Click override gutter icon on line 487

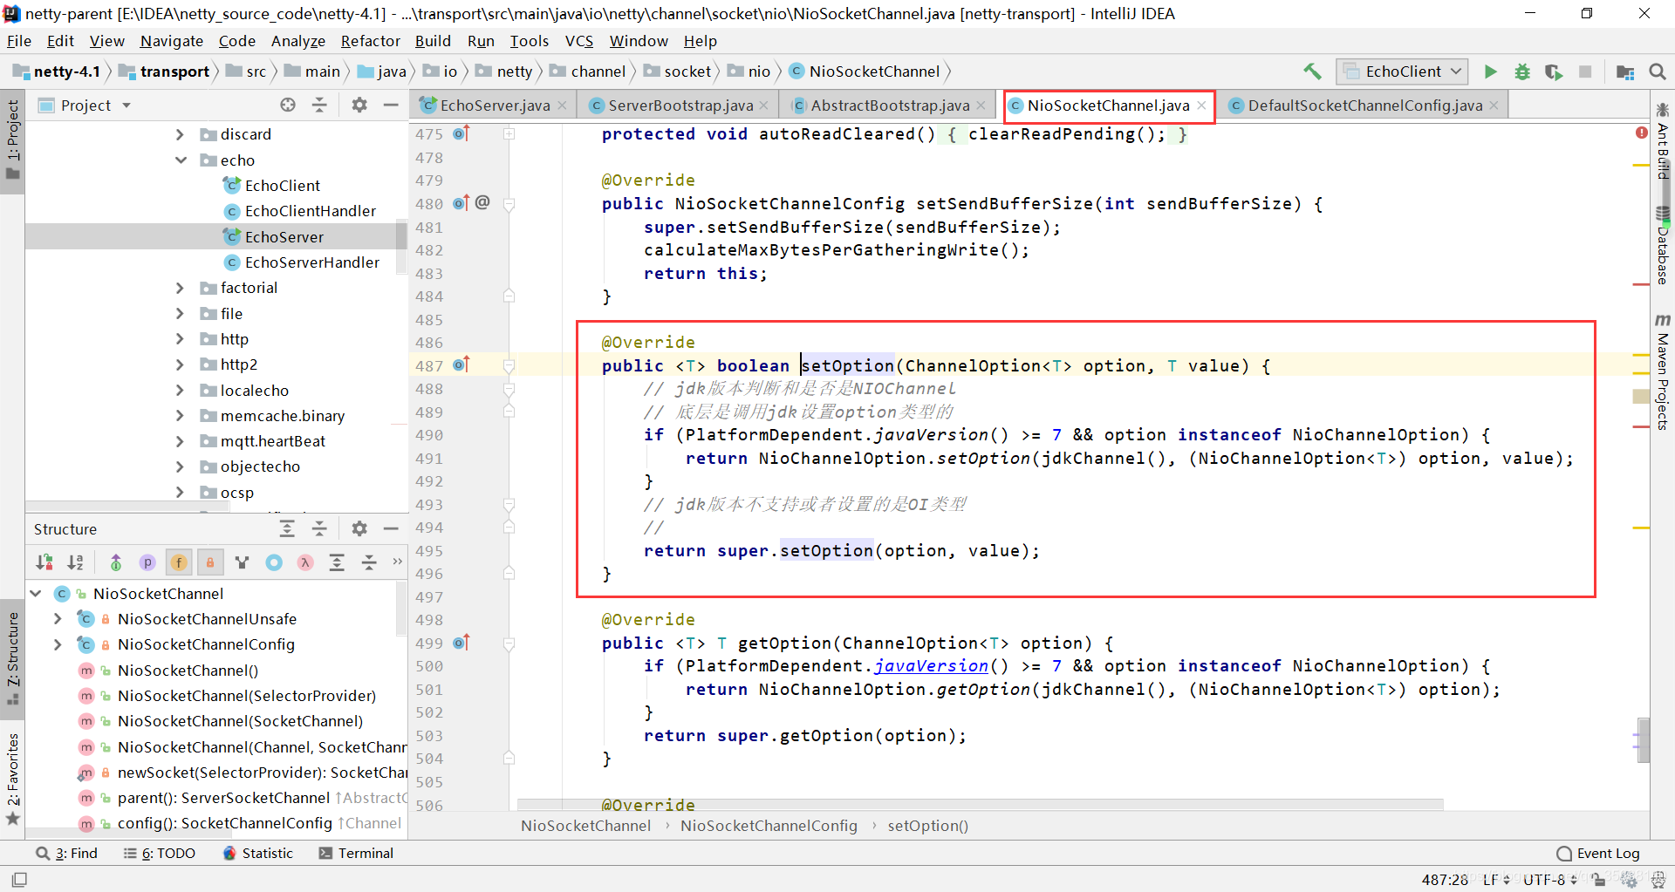(462, 364)
